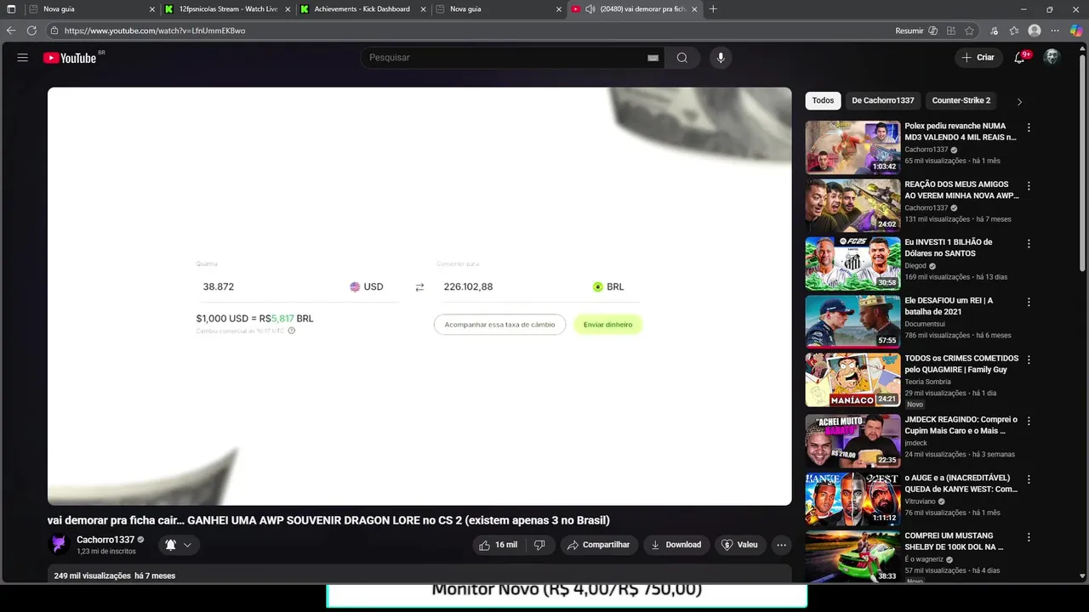Open Polex pediu revanche video thumbnail

point(852,147)
